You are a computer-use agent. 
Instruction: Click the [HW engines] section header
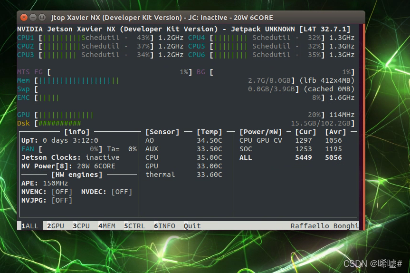tap(77, 175)
